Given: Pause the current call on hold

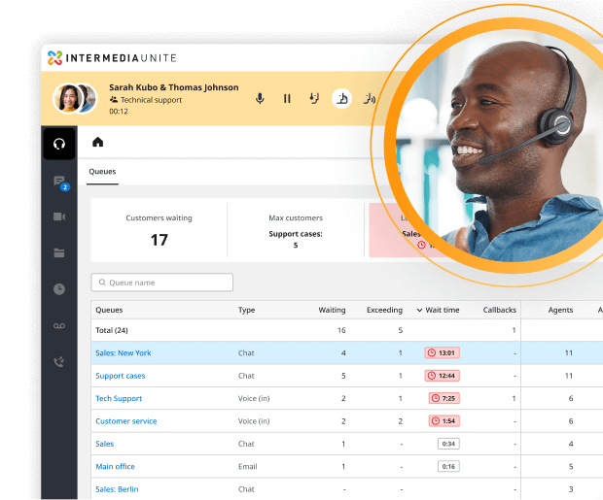Looking at the screenshot, I should (287, 98).
